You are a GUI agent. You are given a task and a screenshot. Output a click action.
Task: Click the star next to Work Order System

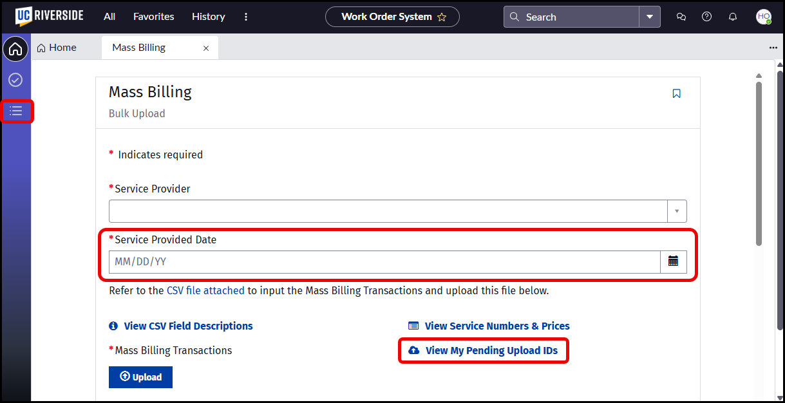[x=442, y=17]
